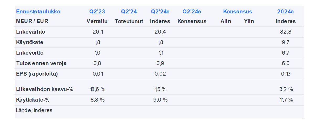Click the EPS (raportoitu) row label
Viewport: 315px width, 126px height.
(37, 74)
